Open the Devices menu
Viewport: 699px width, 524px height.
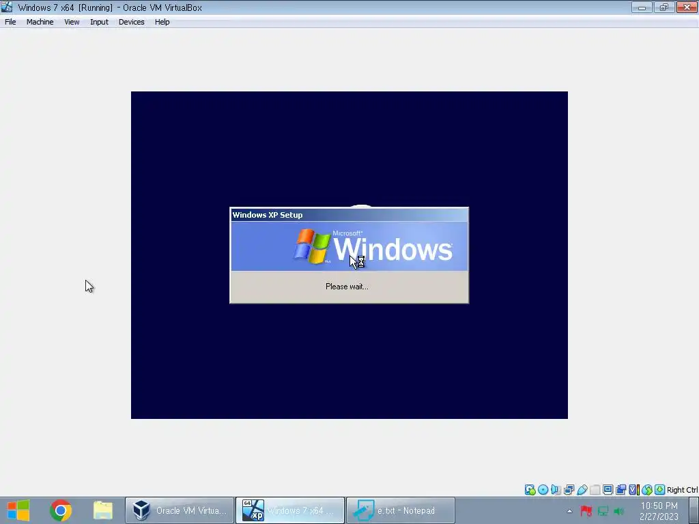131,22
